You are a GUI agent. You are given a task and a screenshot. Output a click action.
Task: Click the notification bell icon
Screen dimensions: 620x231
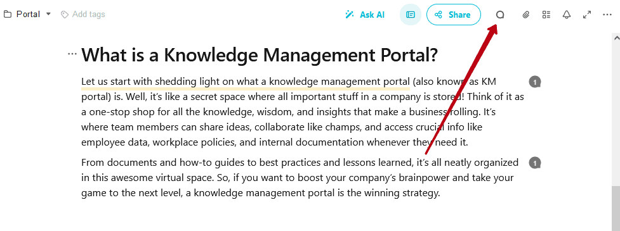pos(567,15)
